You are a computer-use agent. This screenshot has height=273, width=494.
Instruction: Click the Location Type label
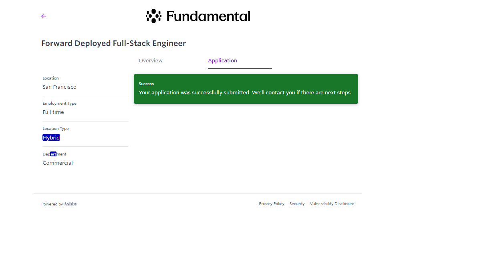(56, 129)
